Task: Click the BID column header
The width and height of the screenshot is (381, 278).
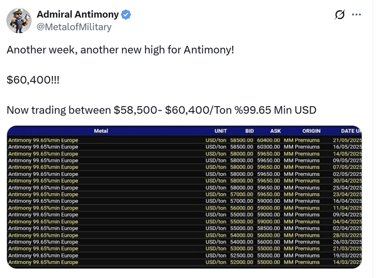Action: tap(249, 131)
